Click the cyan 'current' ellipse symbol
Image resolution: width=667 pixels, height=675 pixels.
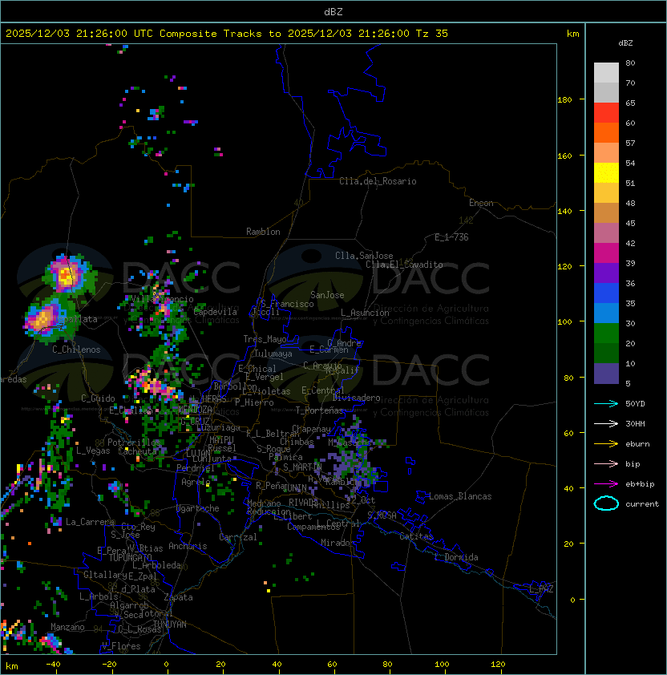(x=606, y=503)
